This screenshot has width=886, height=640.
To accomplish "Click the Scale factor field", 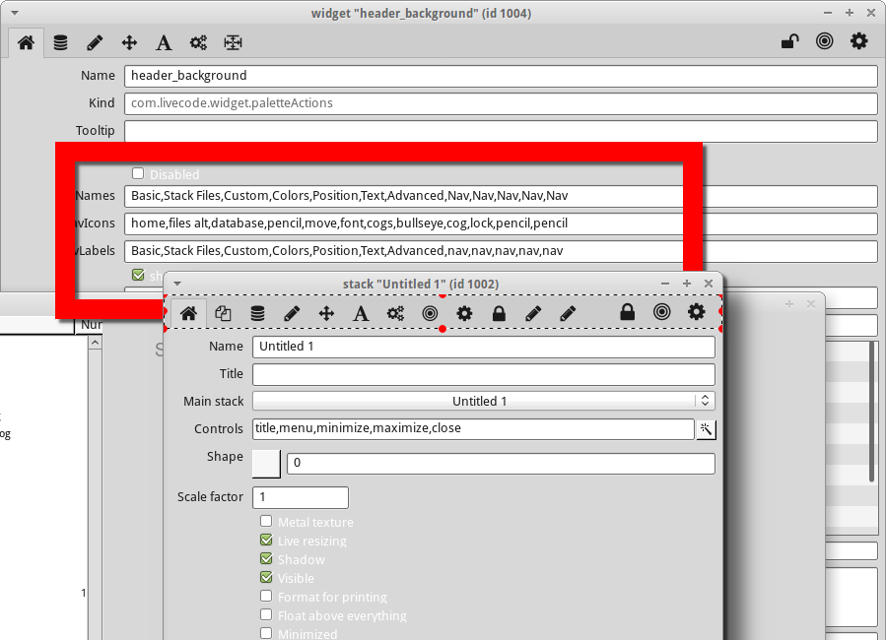I will point(300,497).
